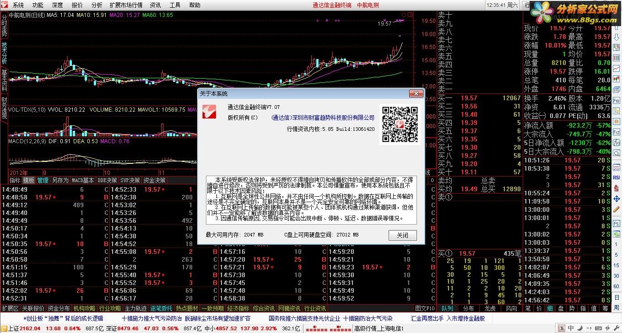Click the 图文F10 button
622x333 pixels.
425,309
